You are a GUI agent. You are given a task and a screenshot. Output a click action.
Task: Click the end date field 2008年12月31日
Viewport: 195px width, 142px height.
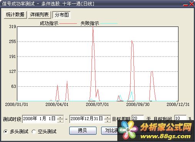click(87, 119)
